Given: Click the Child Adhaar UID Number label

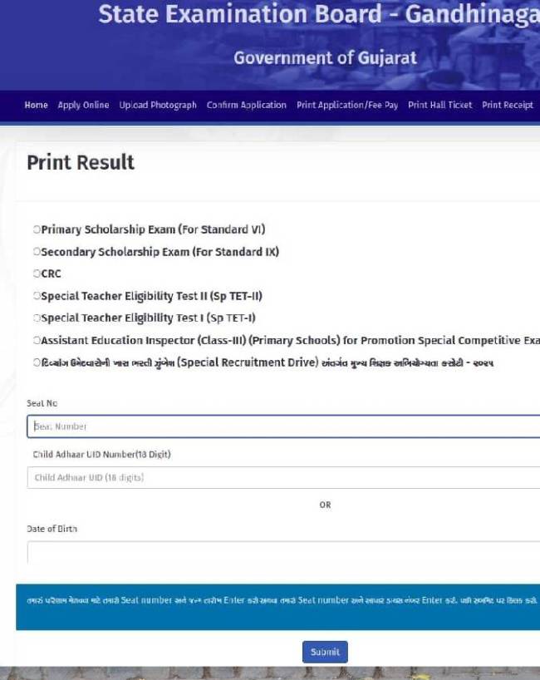Looking at the screenshot, I should click(x=102, y=454).
